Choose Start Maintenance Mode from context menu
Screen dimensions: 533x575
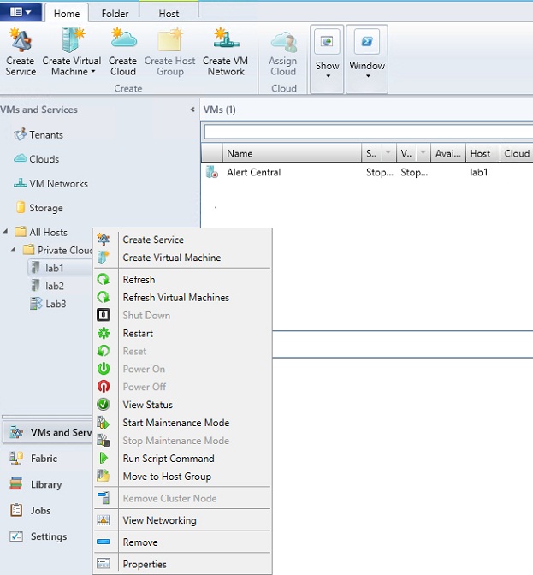[x=183, y=423]
